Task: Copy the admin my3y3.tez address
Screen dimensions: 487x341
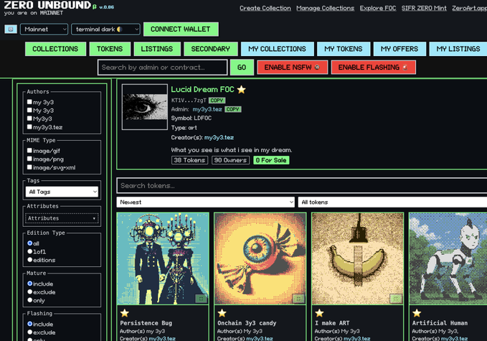Action: click(232, 109)
